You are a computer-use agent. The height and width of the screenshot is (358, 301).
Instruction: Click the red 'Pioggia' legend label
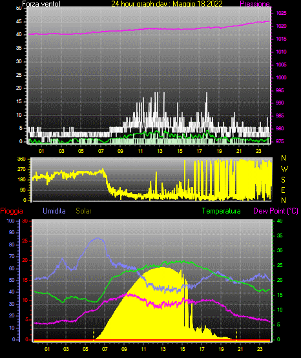tap(12, 211)
